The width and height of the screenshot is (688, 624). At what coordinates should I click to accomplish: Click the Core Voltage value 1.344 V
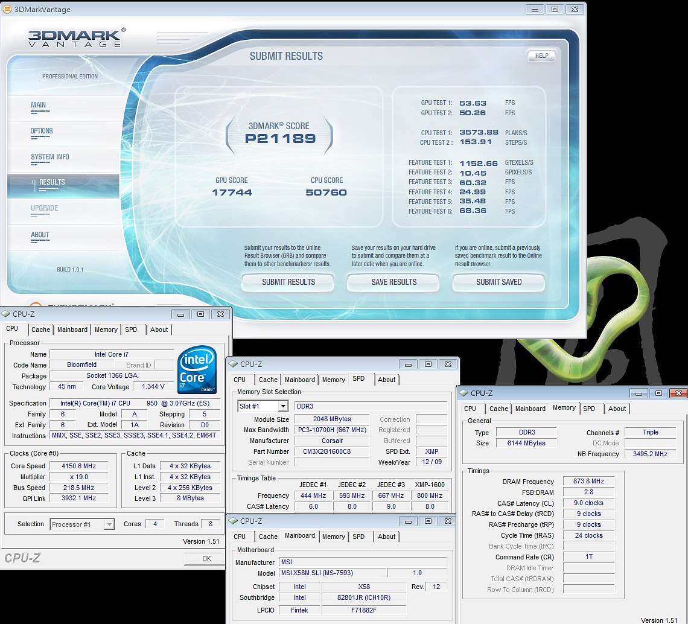click(153, 386)
